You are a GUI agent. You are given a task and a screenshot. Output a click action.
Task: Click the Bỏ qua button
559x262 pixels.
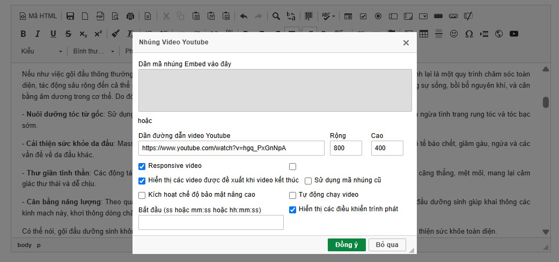point(387,244)
